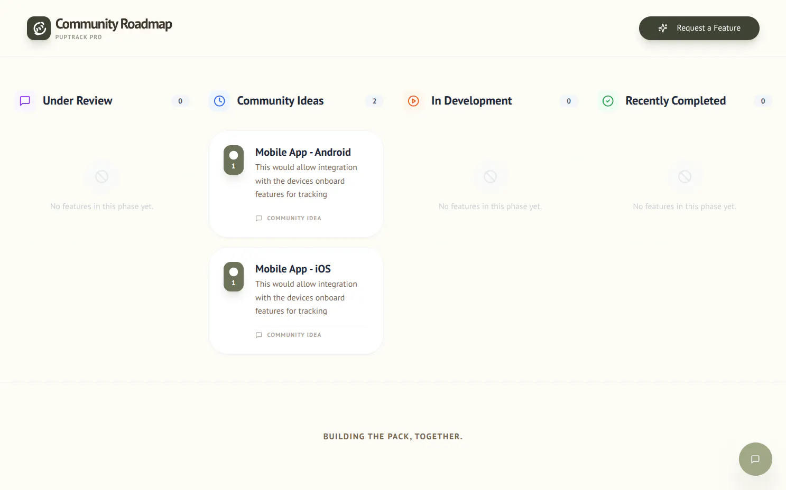The image size is (786, 490).
Task: Click the Building the Pack, Together footer text
Action: click(x=393, y=437)
